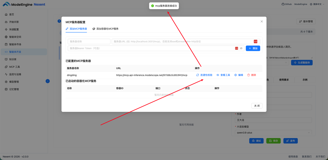The image size is (328, 160).
Task: Focus the 服务器名称 input field
Action: (x=89, y=41)
